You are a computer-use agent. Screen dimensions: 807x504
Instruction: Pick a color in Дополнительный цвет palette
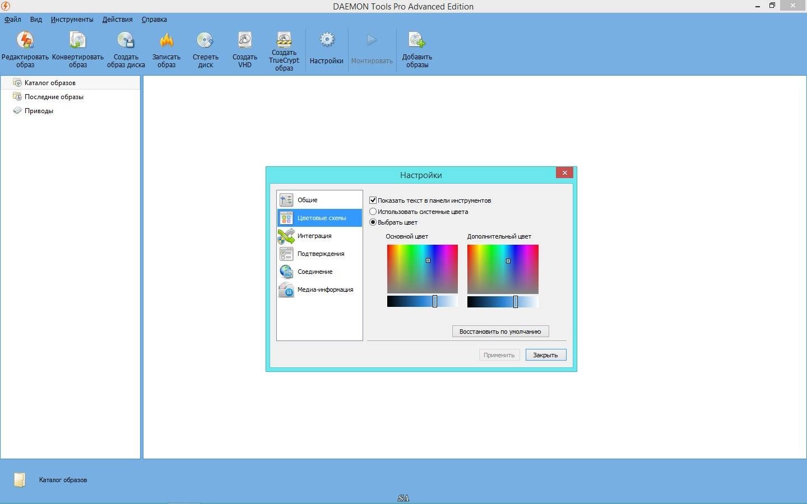(503, 269)
